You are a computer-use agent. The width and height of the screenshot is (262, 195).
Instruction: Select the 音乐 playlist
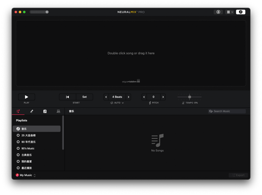pyautogui.click(x=37, y=129)
